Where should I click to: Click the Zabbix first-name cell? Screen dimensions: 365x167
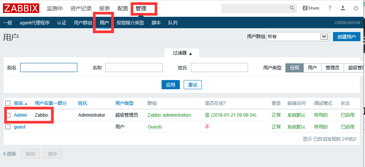pos(42,115)
